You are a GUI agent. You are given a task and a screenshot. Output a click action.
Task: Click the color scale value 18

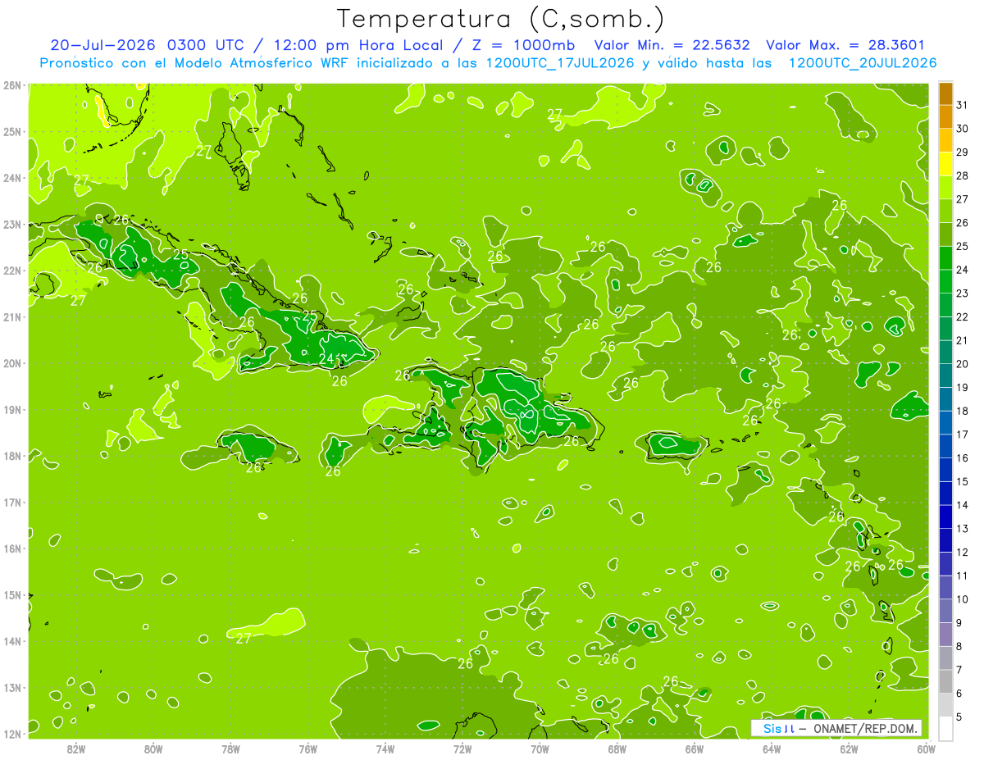point(962,411)
